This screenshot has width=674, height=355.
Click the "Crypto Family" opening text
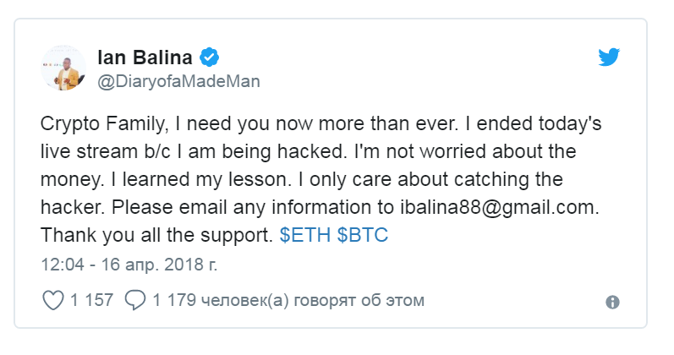(x=102, y=123)
